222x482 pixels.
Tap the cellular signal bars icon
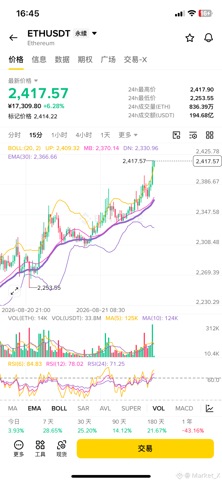click(180, 14)
